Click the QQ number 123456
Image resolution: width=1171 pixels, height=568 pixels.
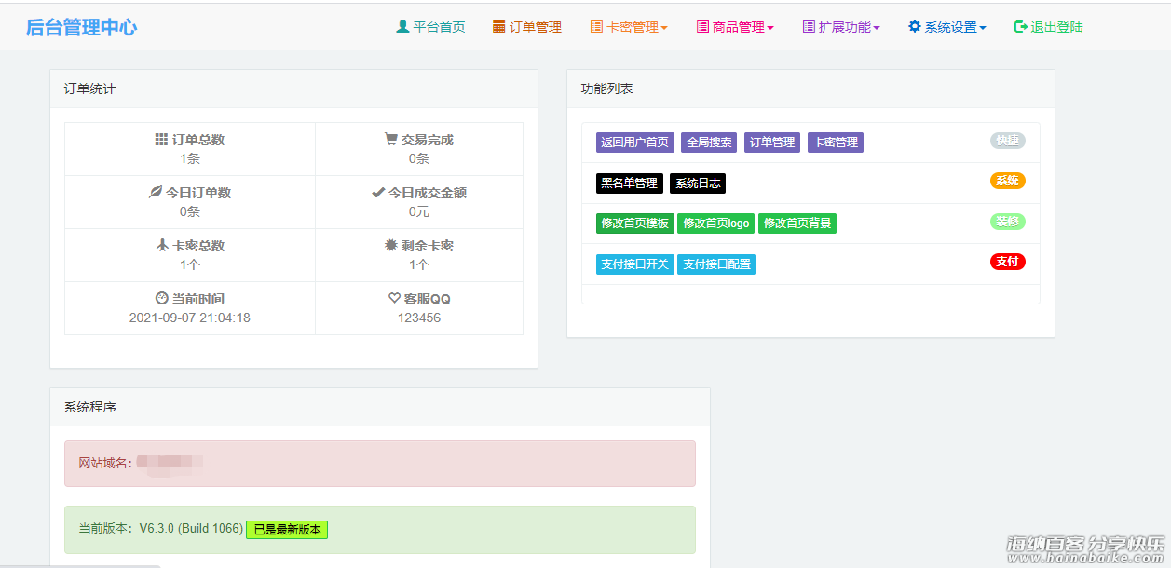pyautogui.click(x=419, y=318)
